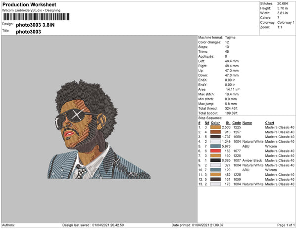Click the Production Worksheet heading
Viewport: 297px width, 229px height.
click(x=29, y=4)
